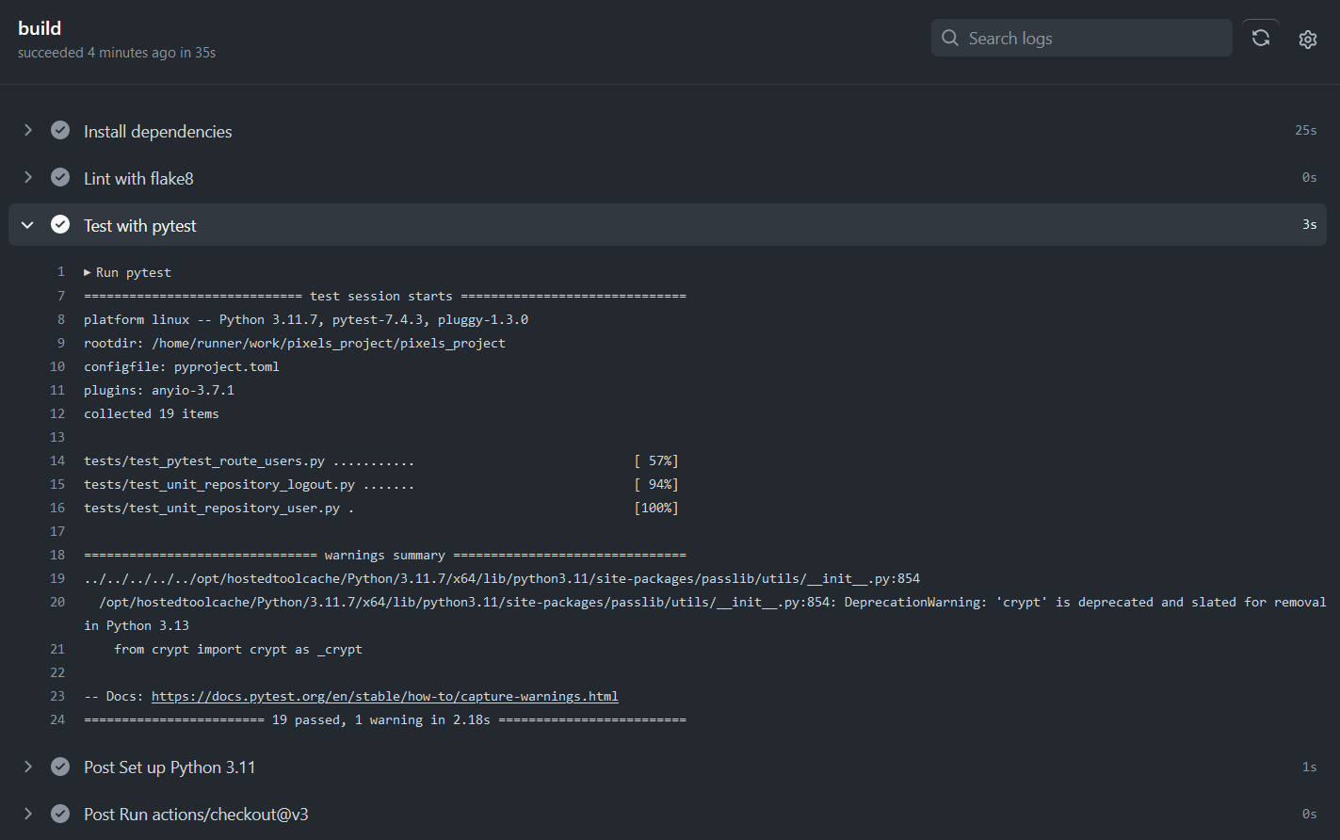The width and height of the screenshot is (1340, 840).
Task: Focus the Search logs input field
Action: click(1081, 38)
